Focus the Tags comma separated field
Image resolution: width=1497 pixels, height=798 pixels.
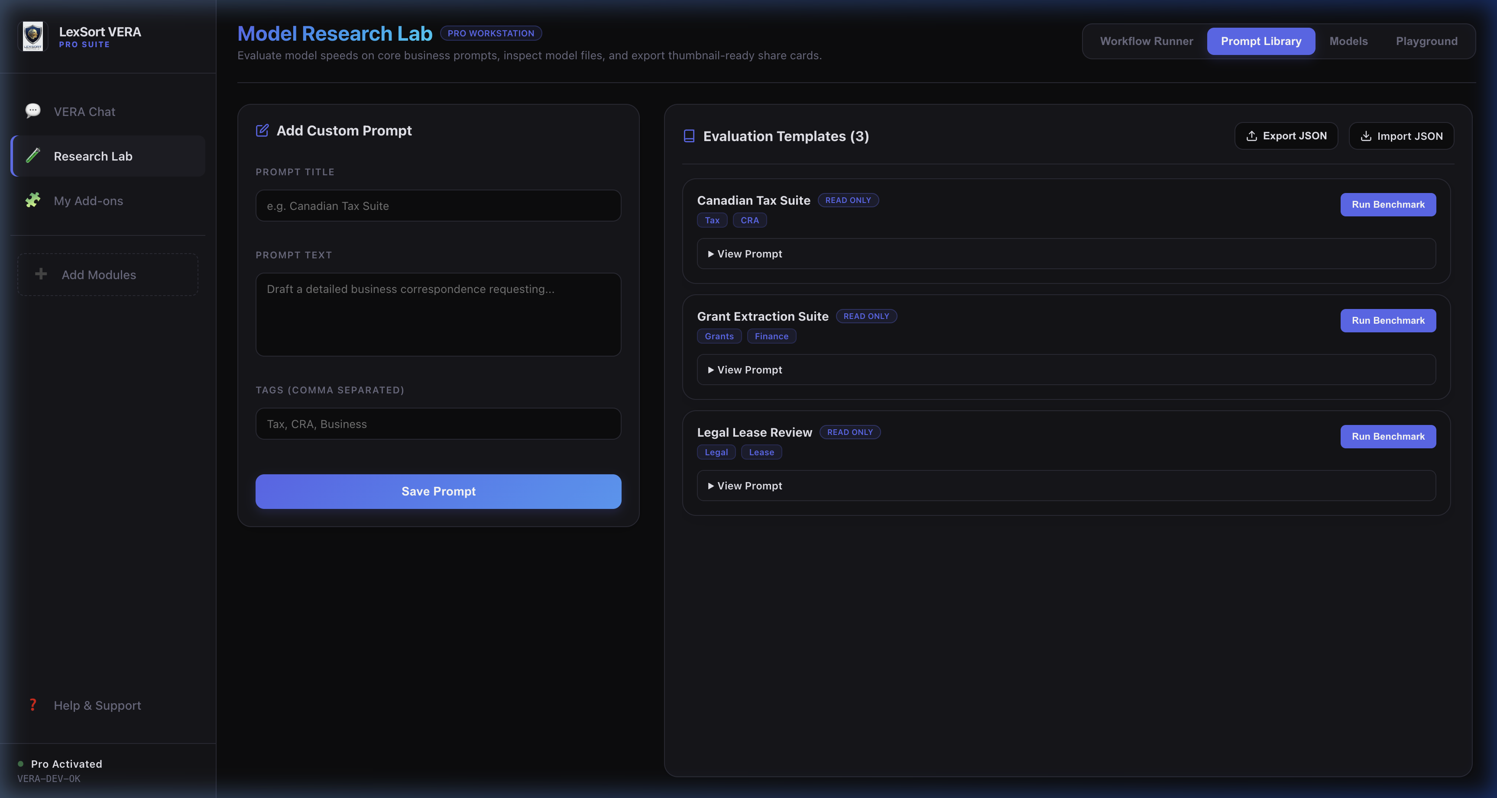(438, 424)
